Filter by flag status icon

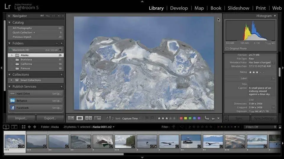pos(173,127)
